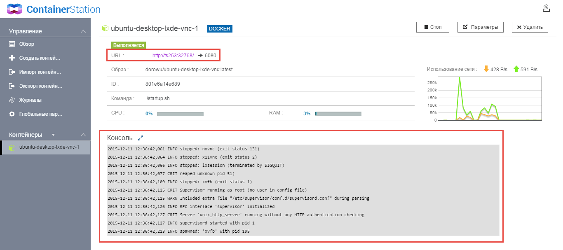
Task: Select ubuntu-desktop-lxde-vnc-1 in sidebar
Action: (45, 147)
